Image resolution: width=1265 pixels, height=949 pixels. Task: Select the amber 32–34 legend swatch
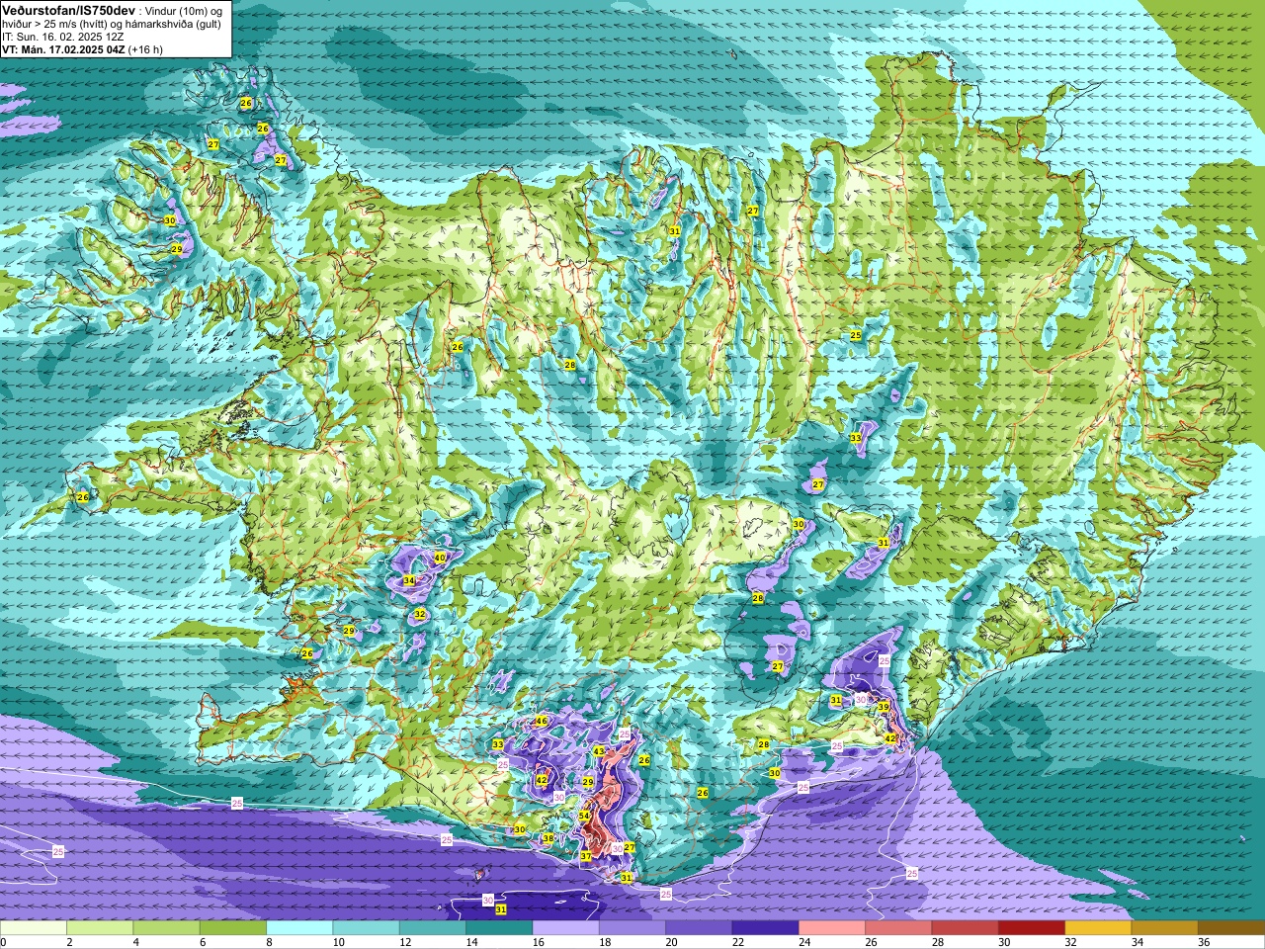pos(1098,928)
